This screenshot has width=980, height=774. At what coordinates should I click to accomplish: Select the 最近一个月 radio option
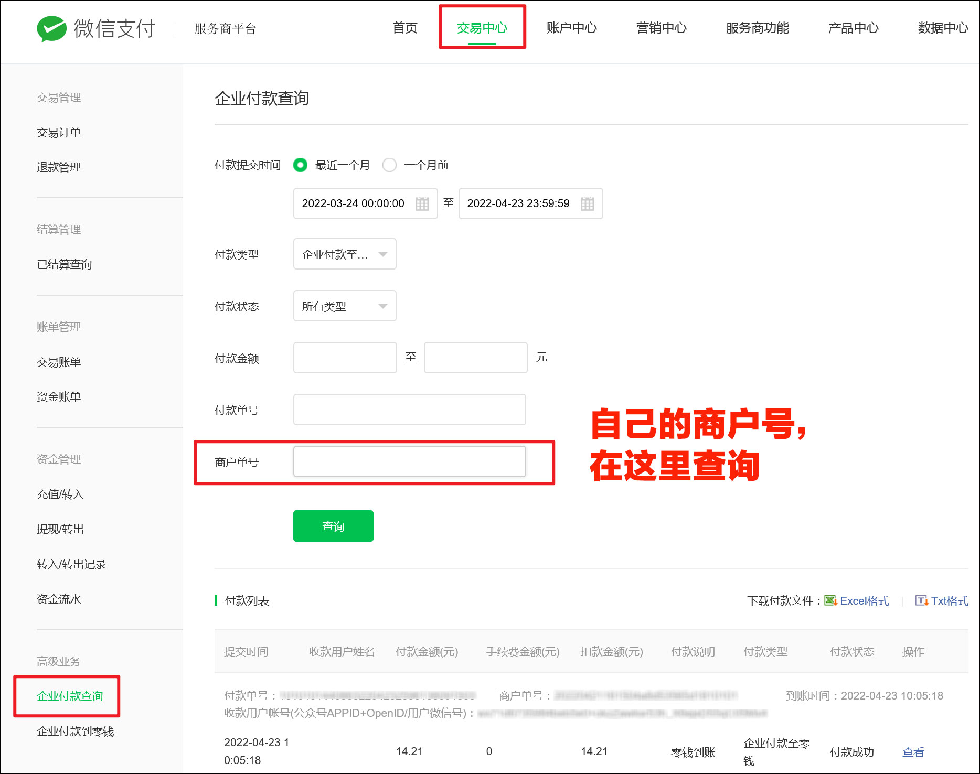point(301,165)
